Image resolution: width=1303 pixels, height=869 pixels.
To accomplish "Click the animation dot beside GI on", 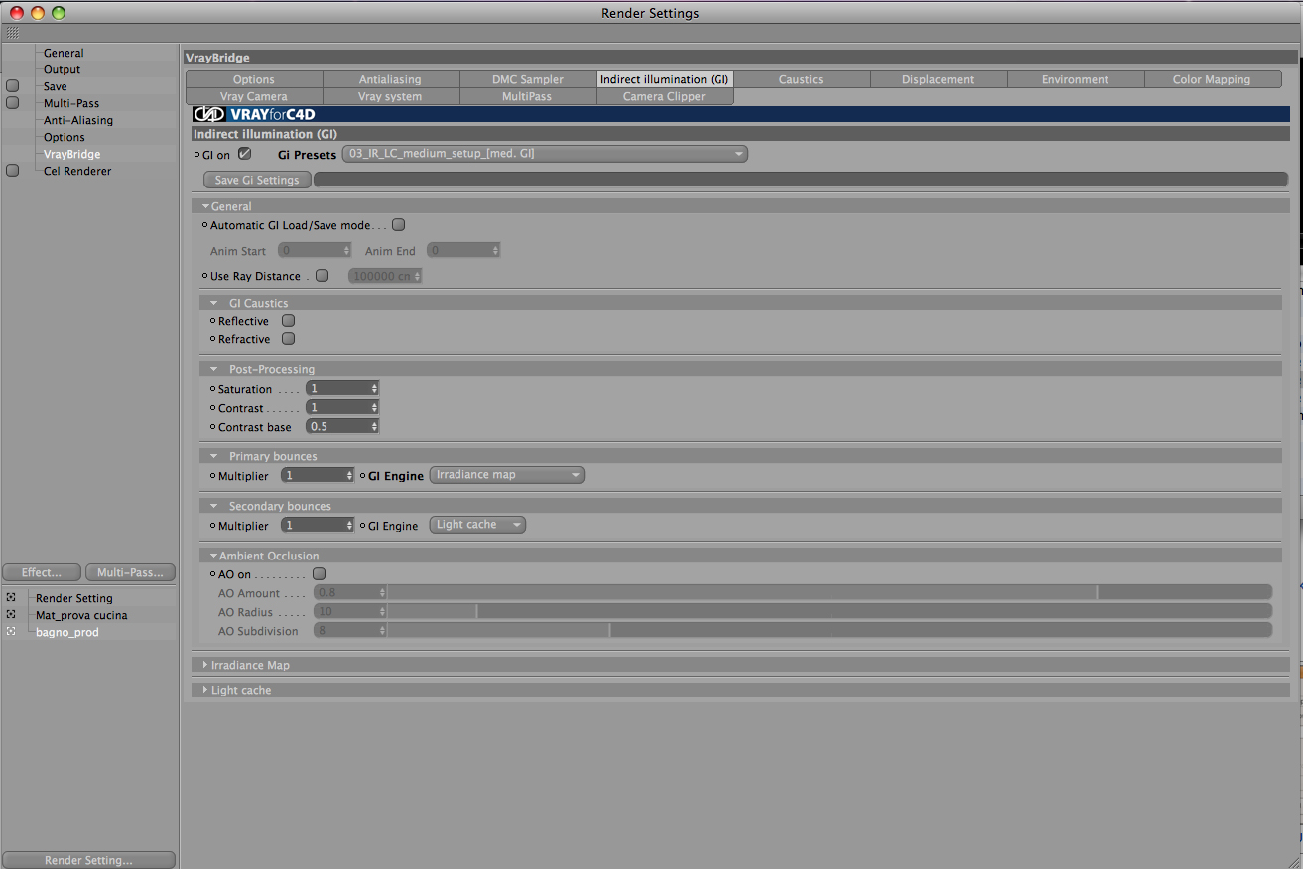I will tap(196, 155).
